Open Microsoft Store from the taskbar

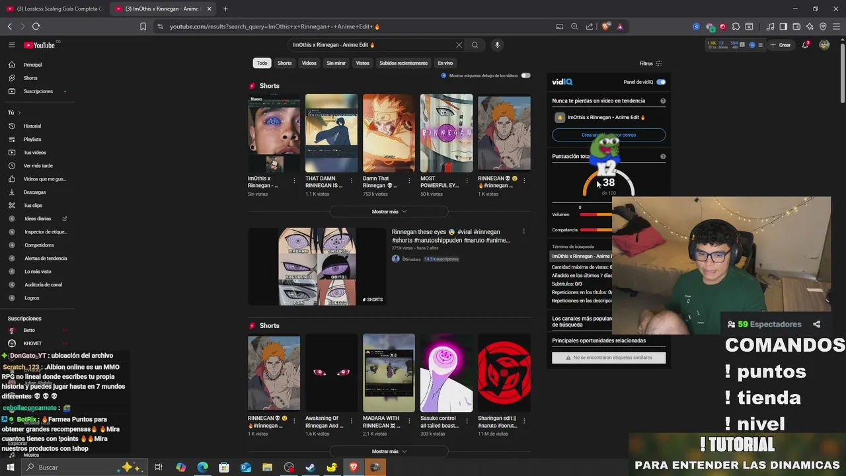[224, 467]
